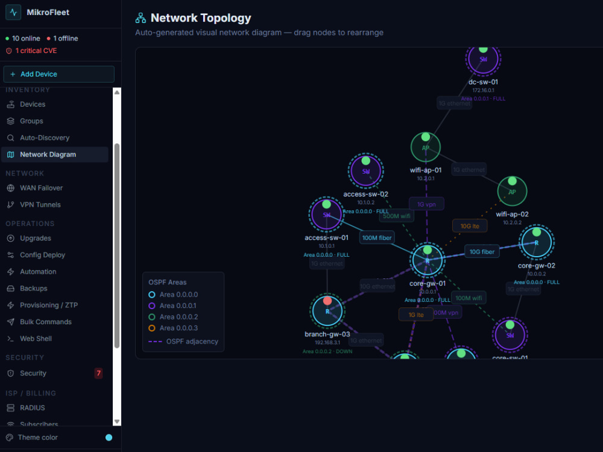Select the core-gw-02 router node

(537, 242)
